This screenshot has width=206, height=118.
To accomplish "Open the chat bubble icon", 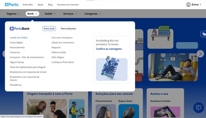I will pyautogui.click(x=198, y=108).
